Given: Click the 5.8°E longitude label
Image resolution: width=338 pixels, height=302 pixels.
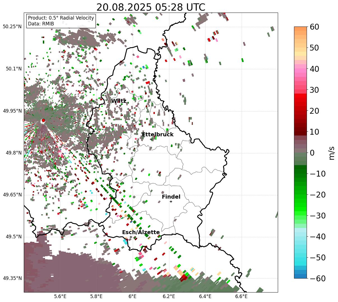Looking at the screenshot, I should coord(96,297).
